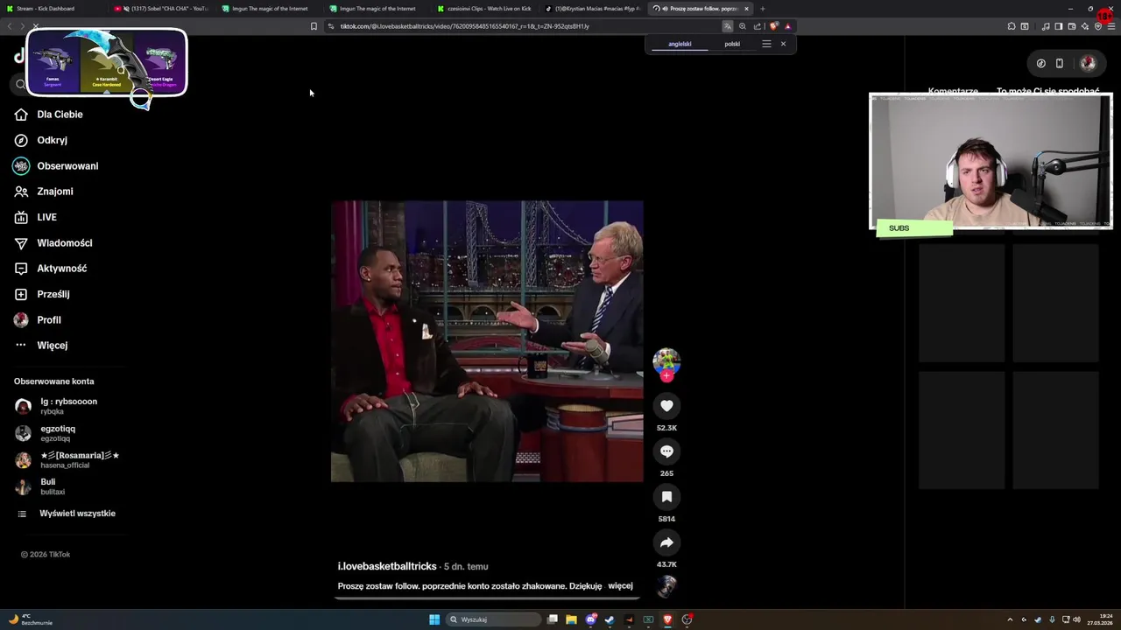Open translate popup options menu icon
The height and width of the screenshot is (630, 1121).
tap(766, 44)
